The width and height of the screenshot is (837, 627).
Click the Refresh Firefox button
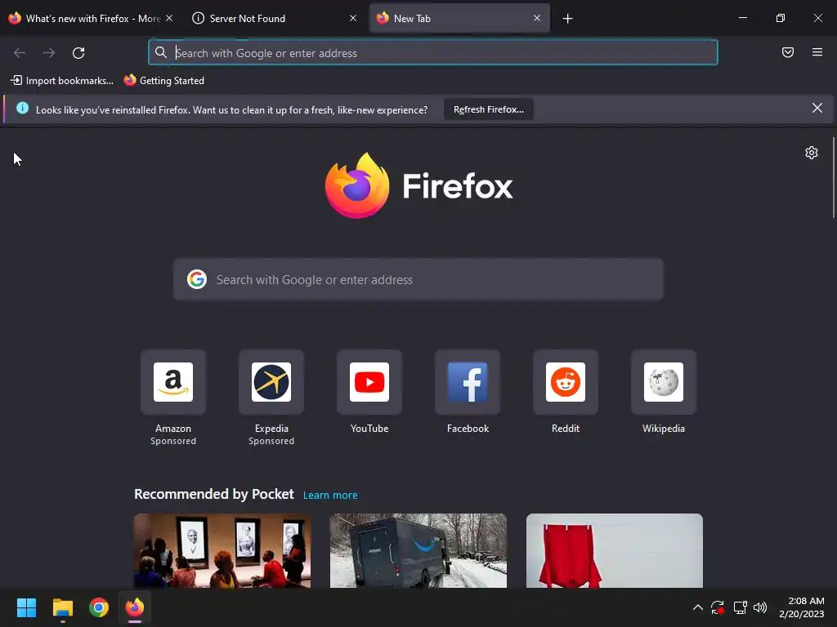[x=489, y=109]
